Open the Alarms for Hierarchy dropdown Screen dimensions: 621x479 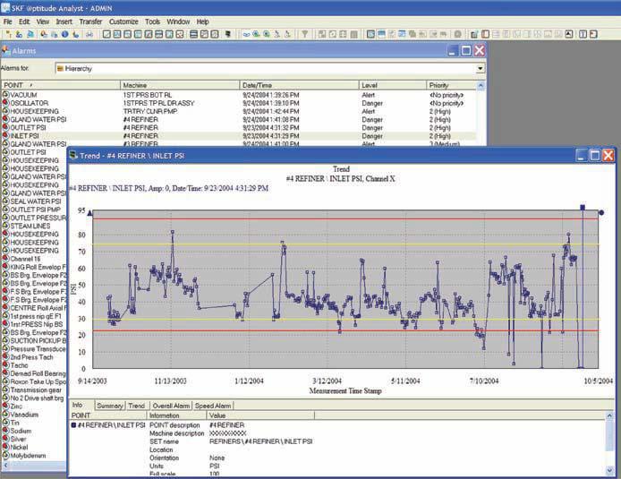480,69
